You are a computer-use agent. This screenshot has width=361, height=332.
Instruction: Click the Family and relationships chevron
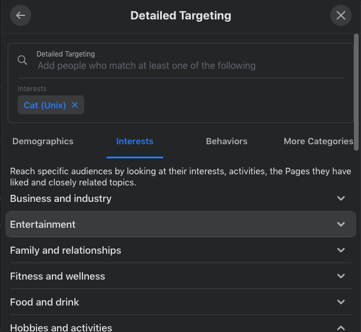pos(341,250)
